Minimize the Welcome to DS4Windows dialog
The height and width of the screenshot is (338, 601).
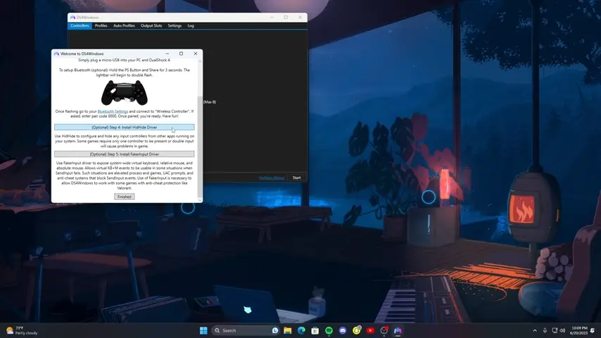167,54
